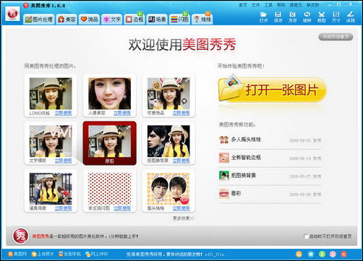Switch to the 闪图 tab
This screenshot has width=363, height=261.
point(179,20)
